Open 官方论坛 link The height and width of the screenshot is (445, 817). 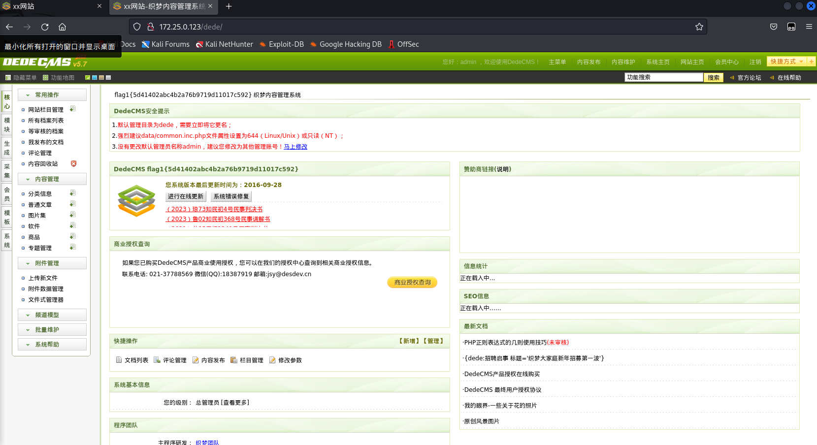coord(750,78)
